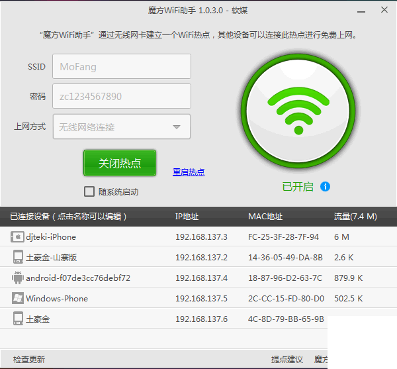This screenshot has height=369, width=397.
Task: Click the 2.6 K traffic value
Action: tap(343, 257)
